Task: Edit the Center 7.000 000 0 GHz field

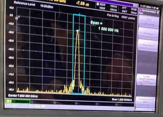Action: coord(23,96)
